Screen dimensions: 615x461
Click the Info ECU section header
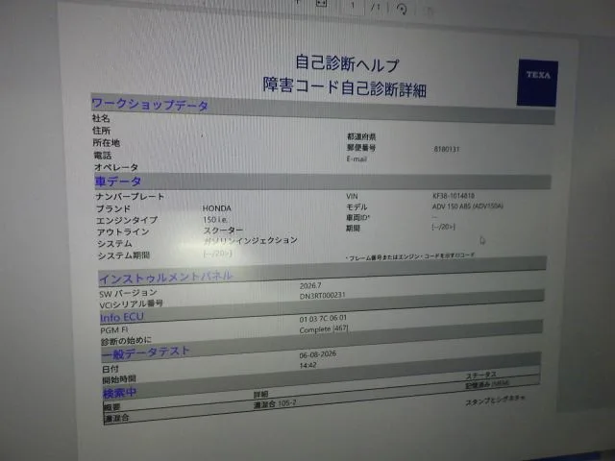tap(122, 317)
